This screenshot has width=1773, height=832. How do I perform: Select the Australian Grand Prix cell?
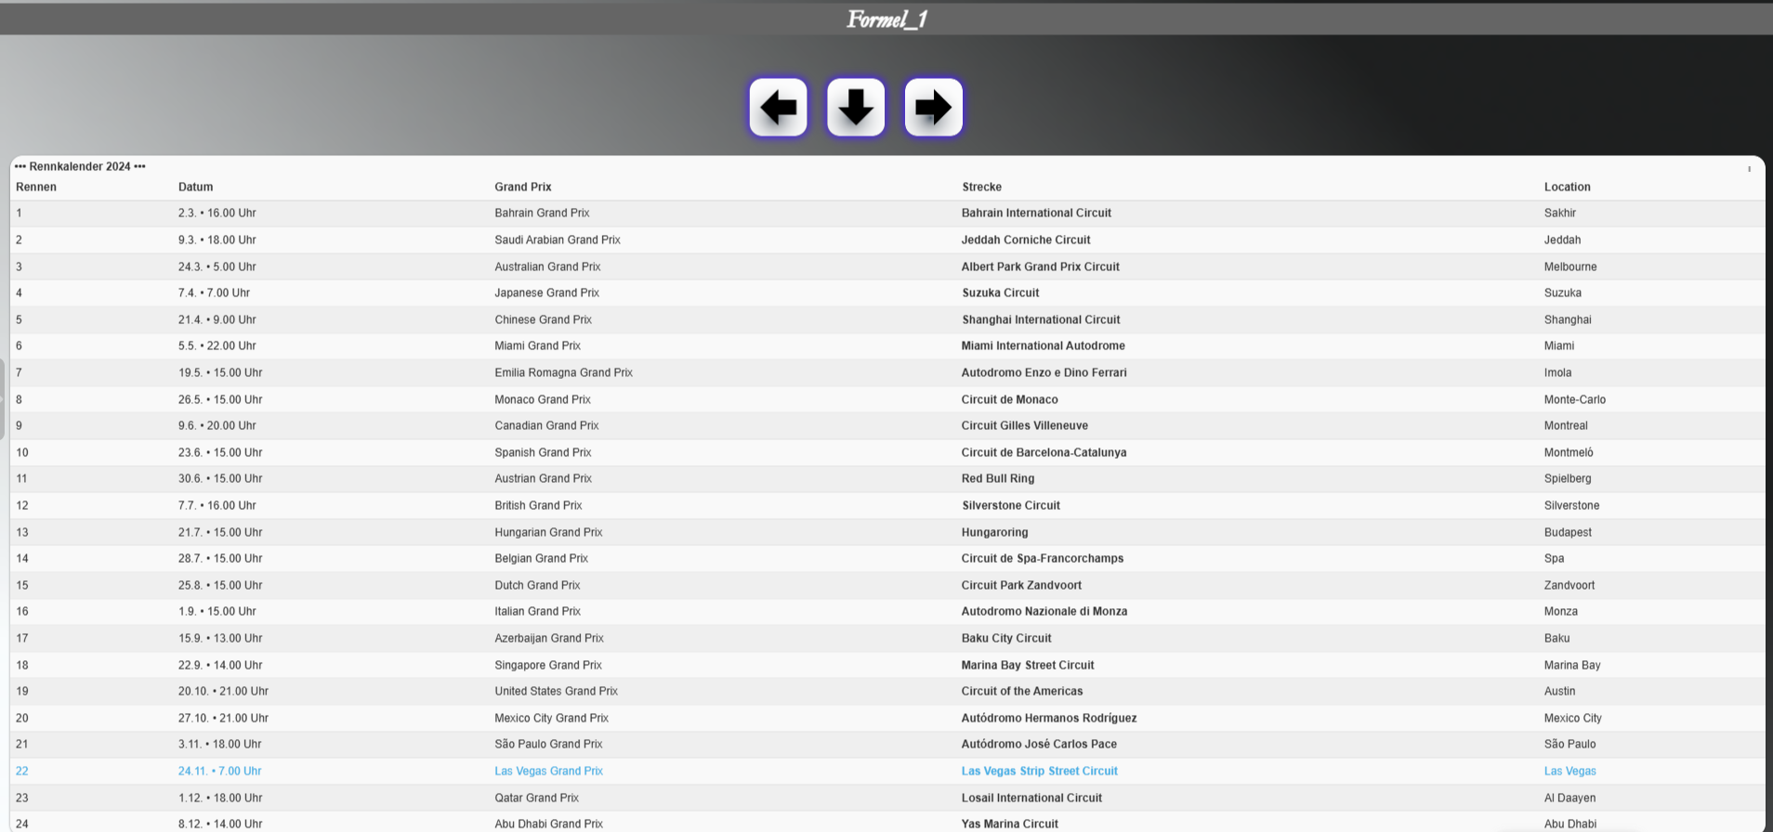tap(547, 266)
